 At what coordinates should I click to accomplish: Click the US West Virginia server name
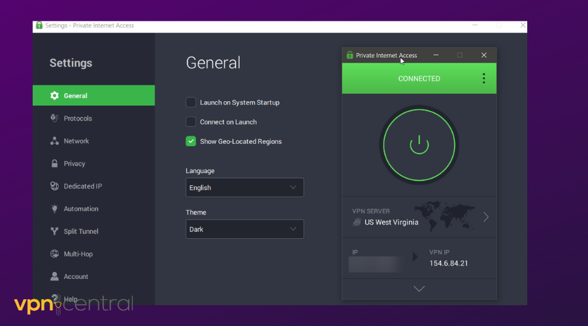391,222
